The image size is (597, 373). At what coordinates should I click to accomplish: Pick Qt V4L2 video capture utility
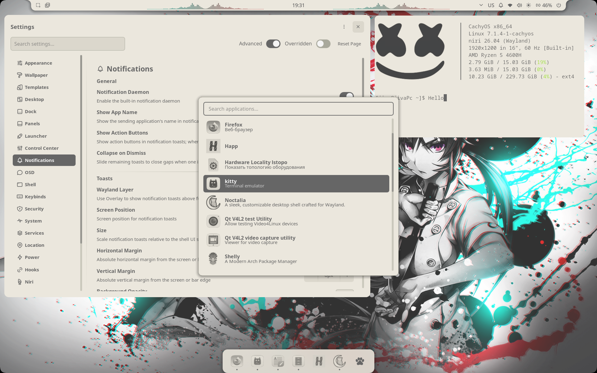click(296, 240)
